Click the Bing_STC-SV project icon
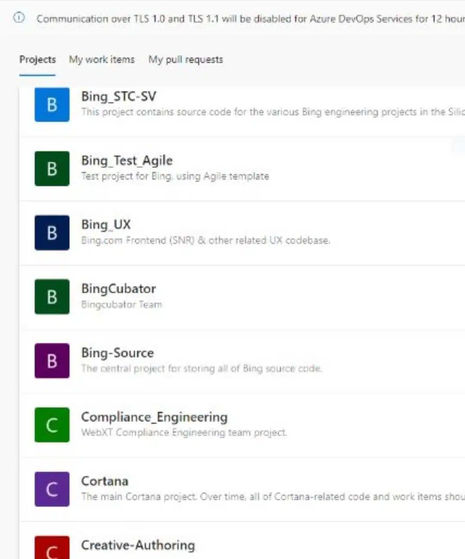465x559 pixels. 52,105
